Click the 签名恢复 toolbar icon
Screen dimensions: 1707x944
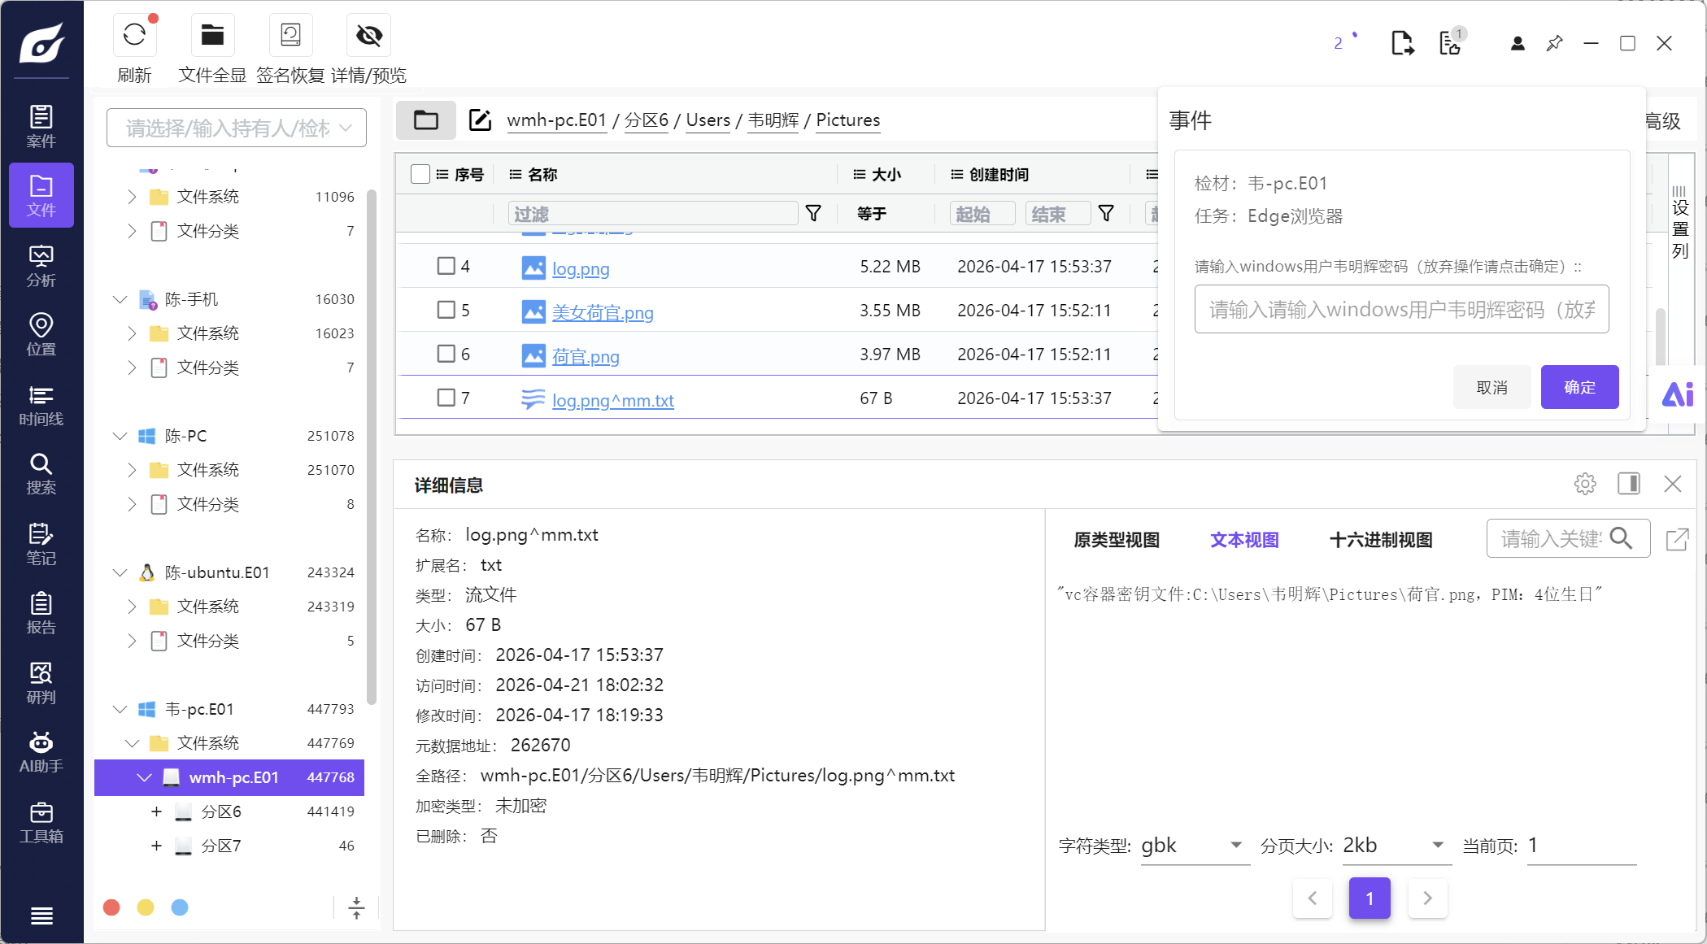(290, 35)
